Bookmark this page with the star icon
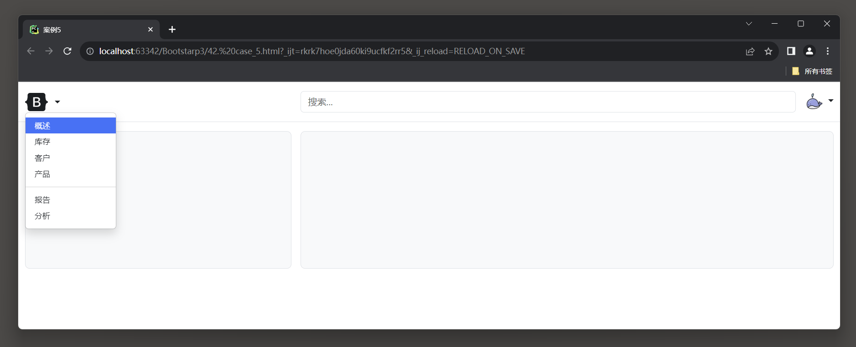This screenshot has height=347, width=856. click(768, 51)
